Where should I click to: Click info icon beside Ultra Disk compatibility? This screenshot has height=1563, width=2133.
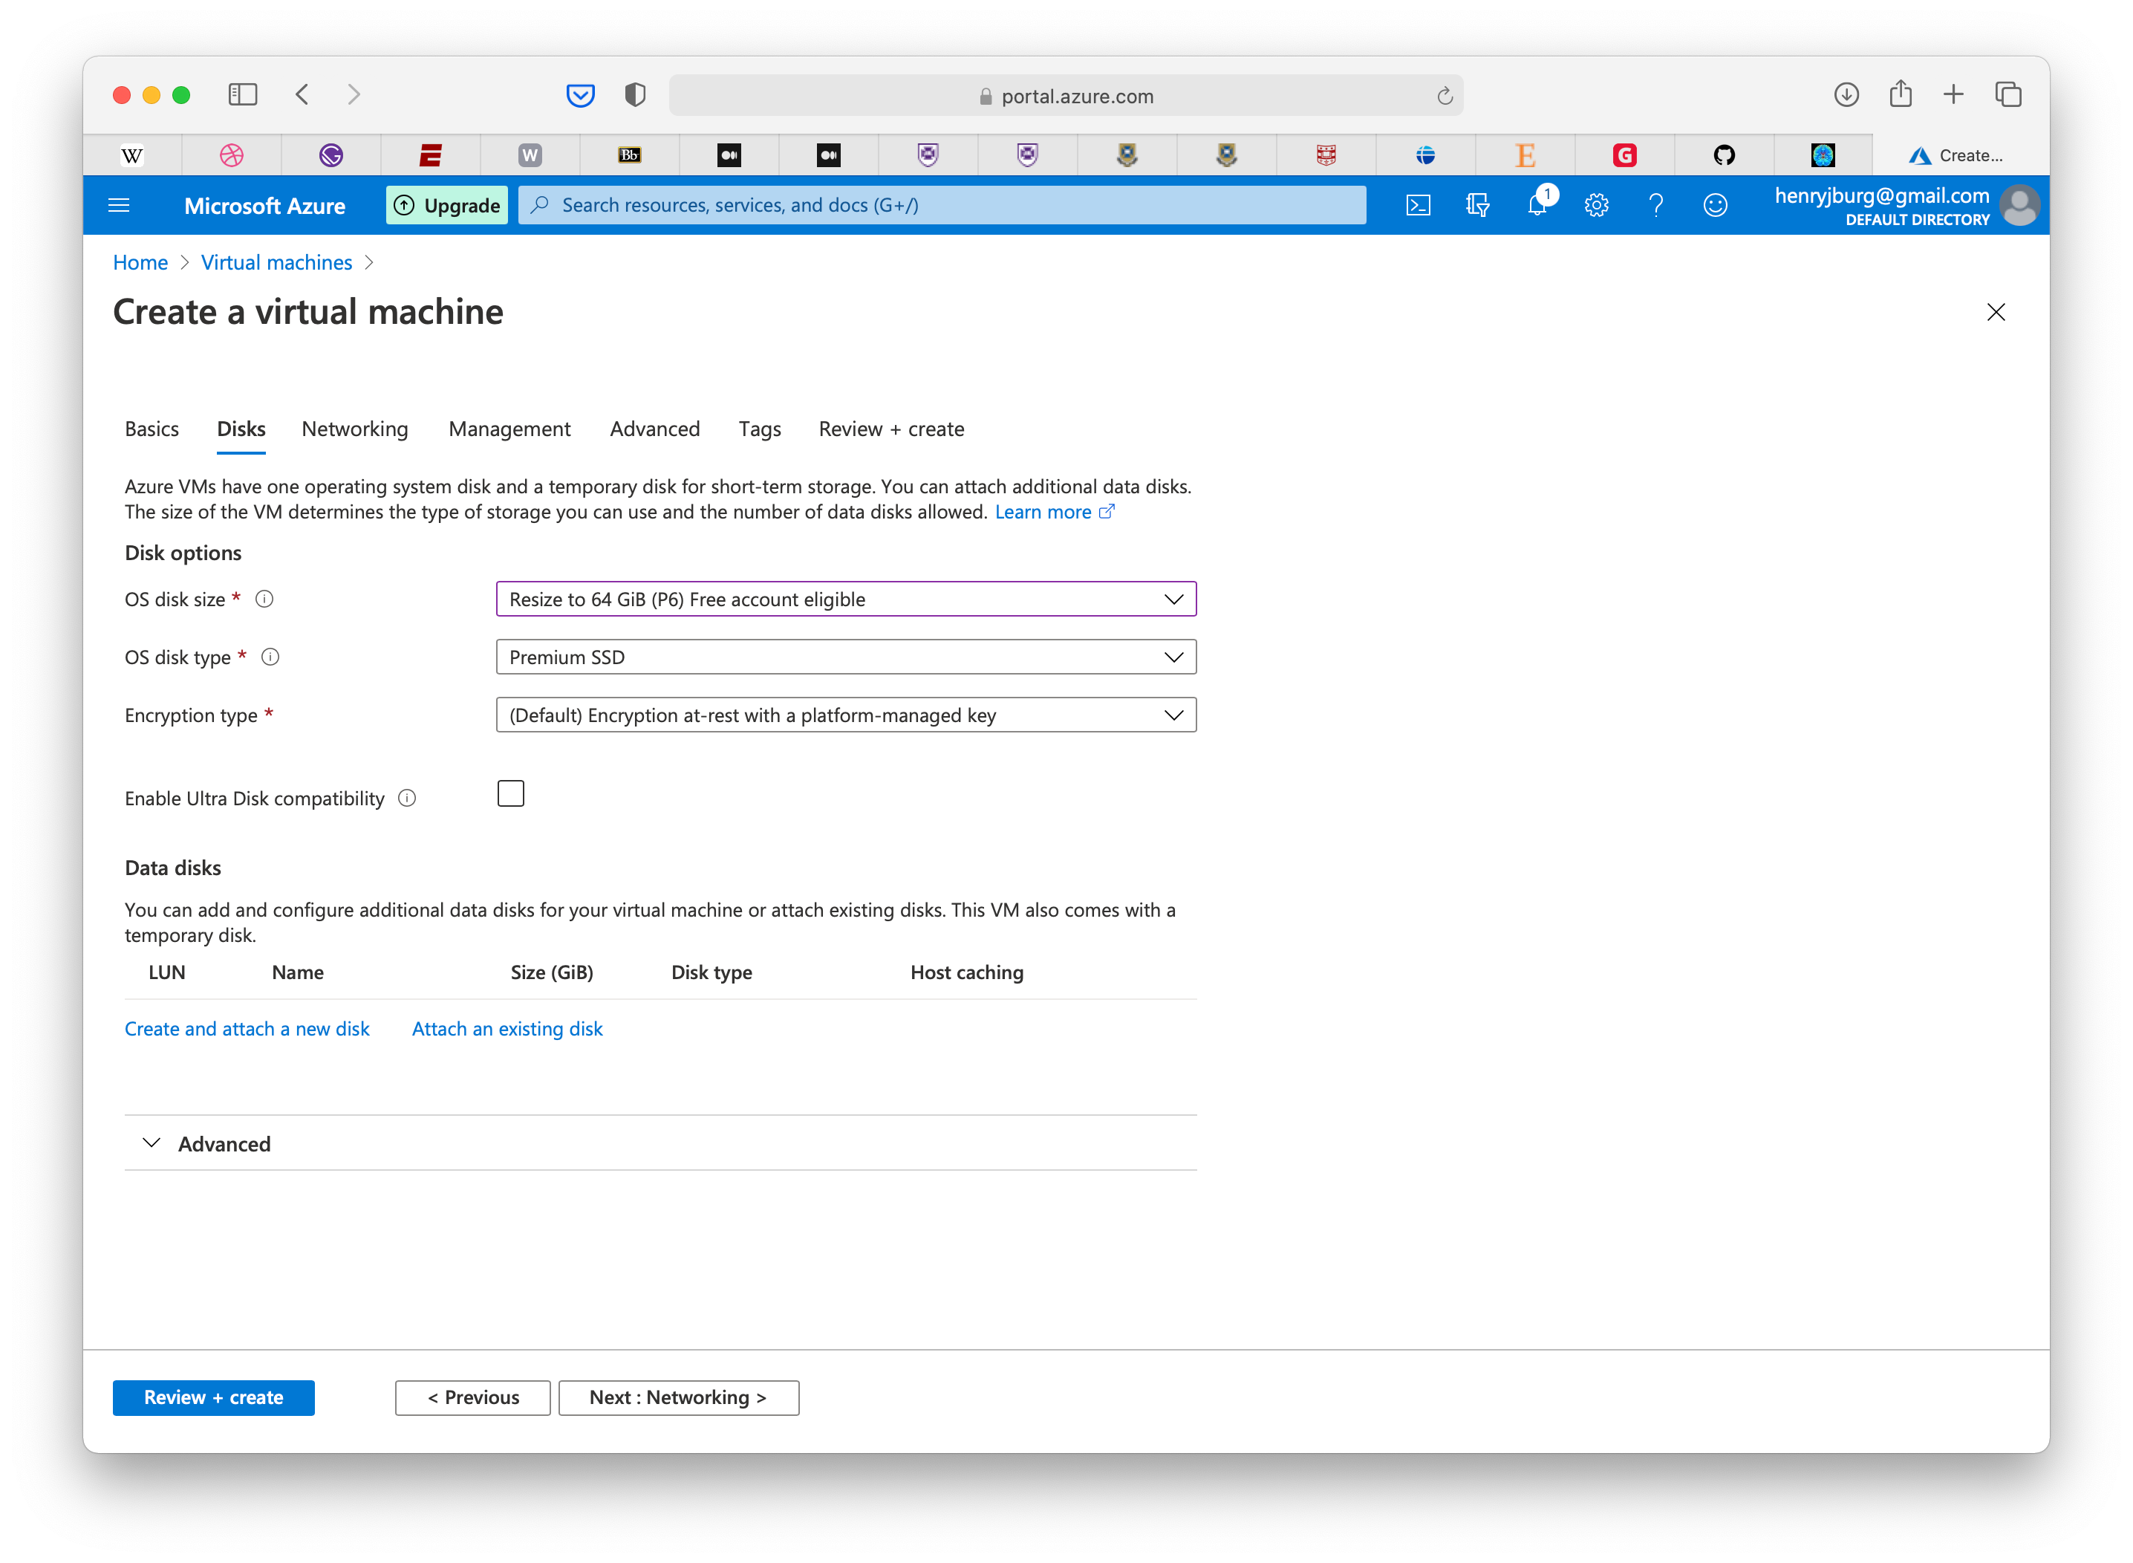click(407, 799)
